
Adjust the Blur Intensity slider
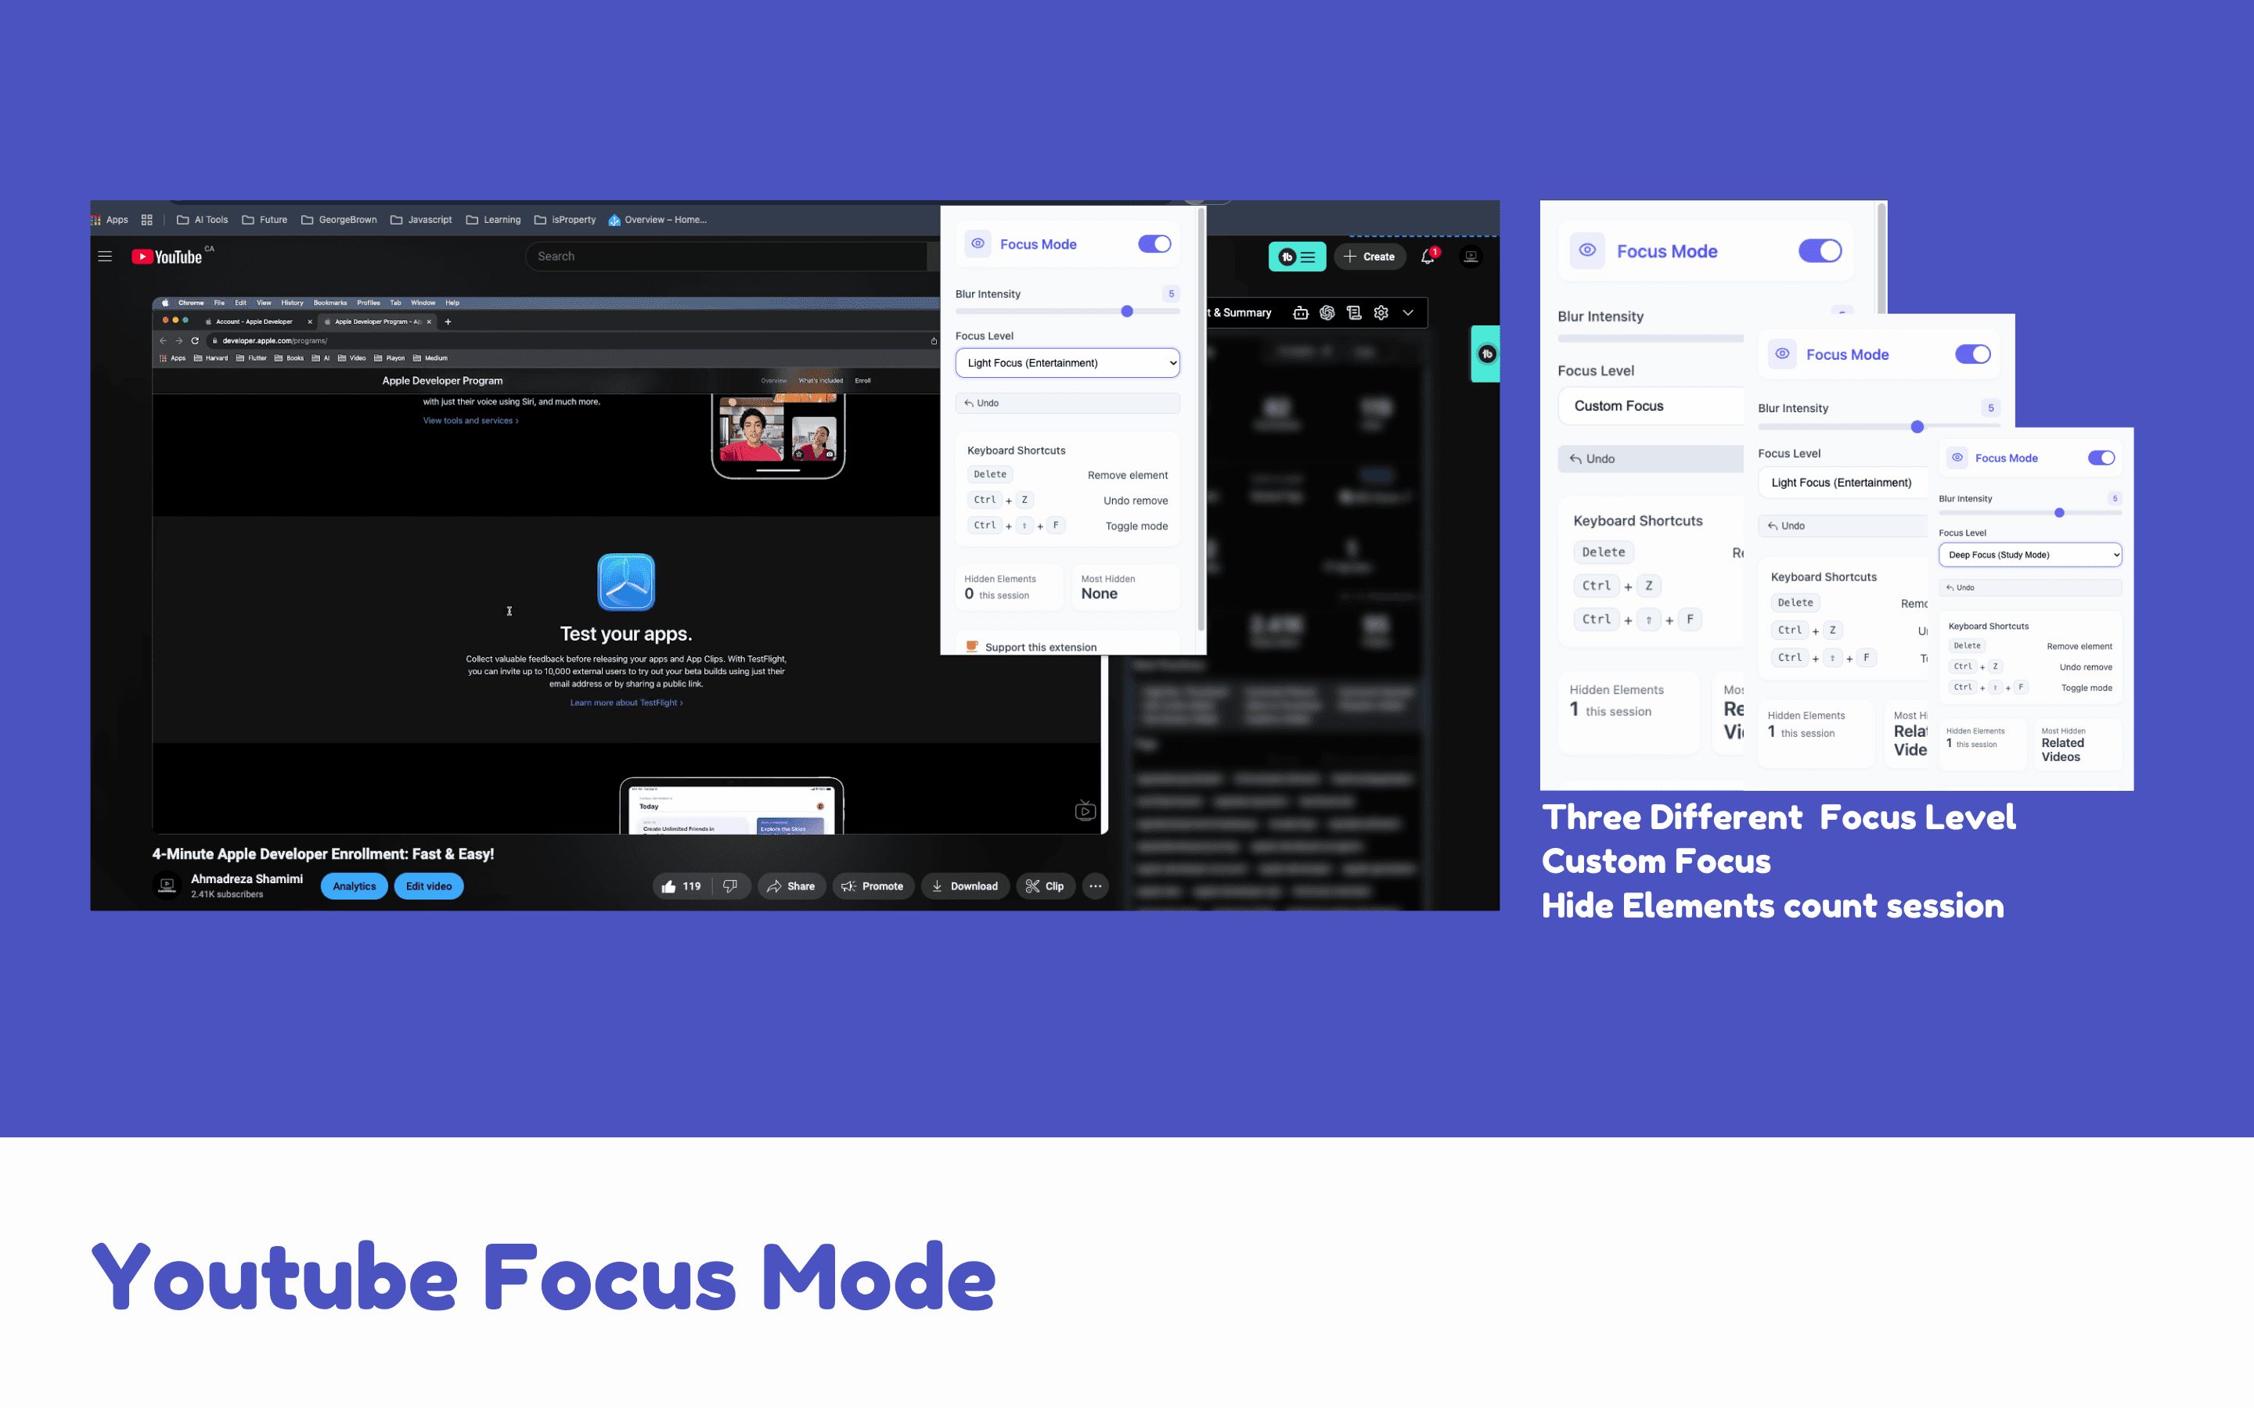click(1126, 310)
